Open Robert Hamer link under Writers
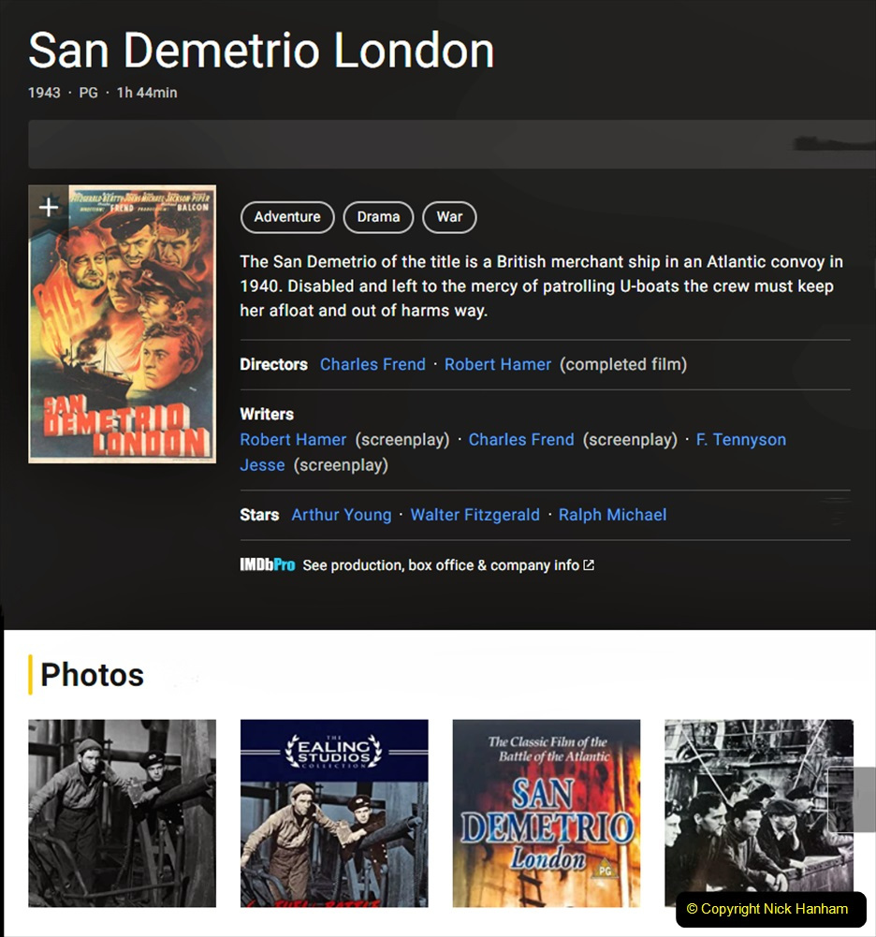Viewport: 876px width, 937px height. (293, 440)
